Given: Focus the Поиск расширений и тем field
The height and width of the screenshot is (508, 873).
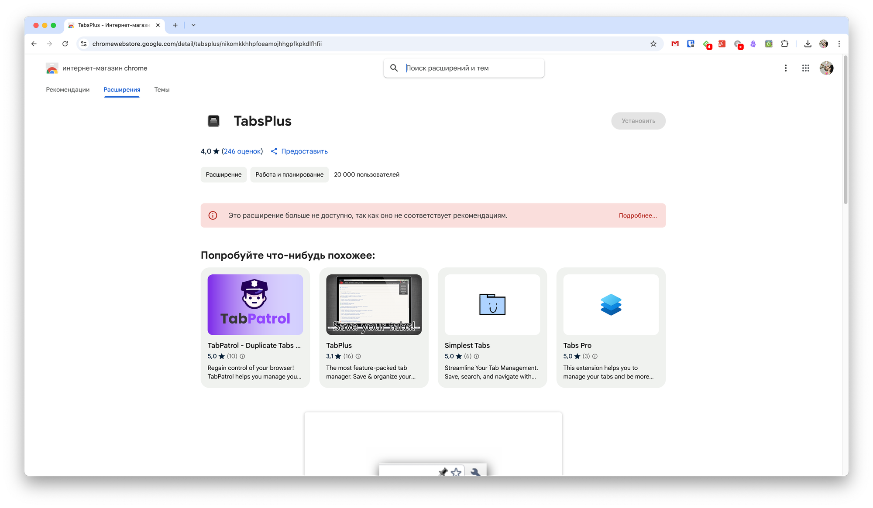Looking at the screenshot, I should pos(471,68).
